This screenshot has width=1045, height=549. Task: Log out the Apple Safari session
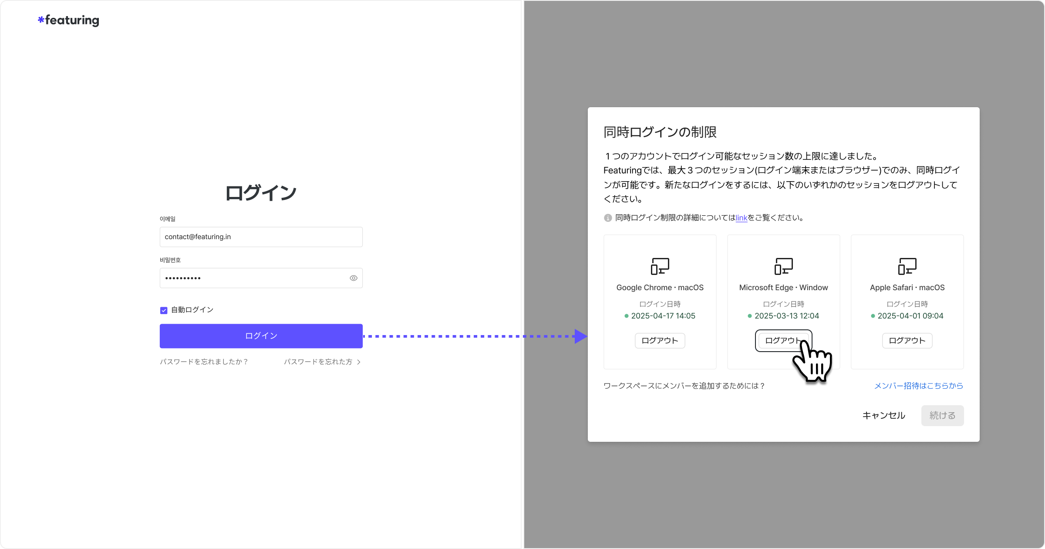[x=907, y=341]
